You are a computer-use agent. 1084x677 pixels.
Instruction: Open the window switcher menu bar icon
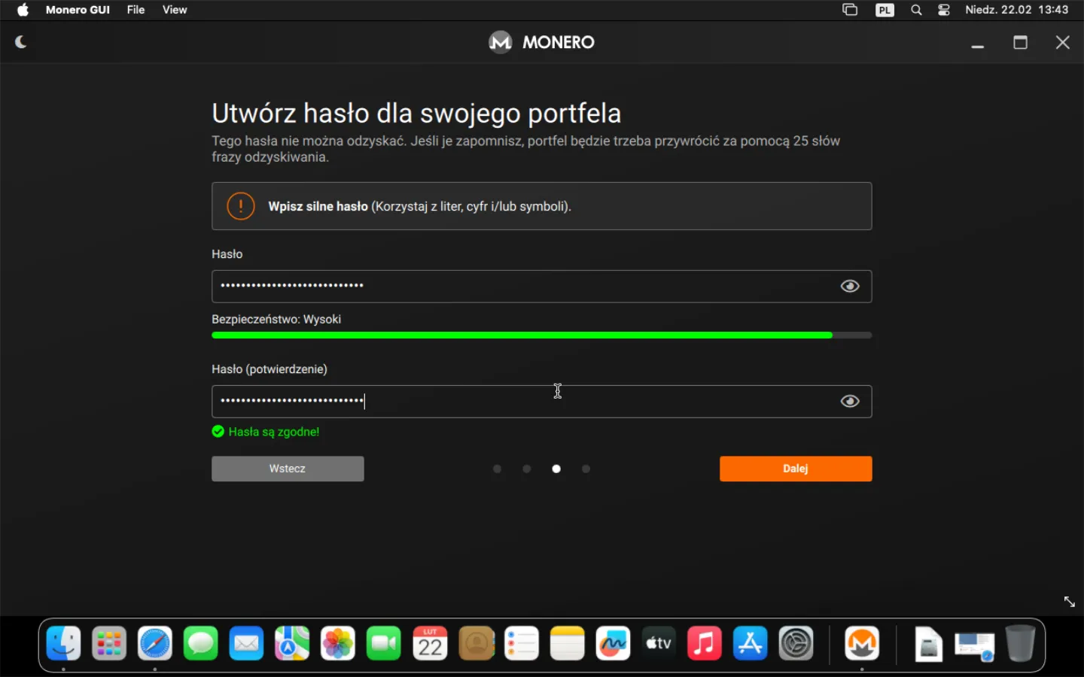850,10
